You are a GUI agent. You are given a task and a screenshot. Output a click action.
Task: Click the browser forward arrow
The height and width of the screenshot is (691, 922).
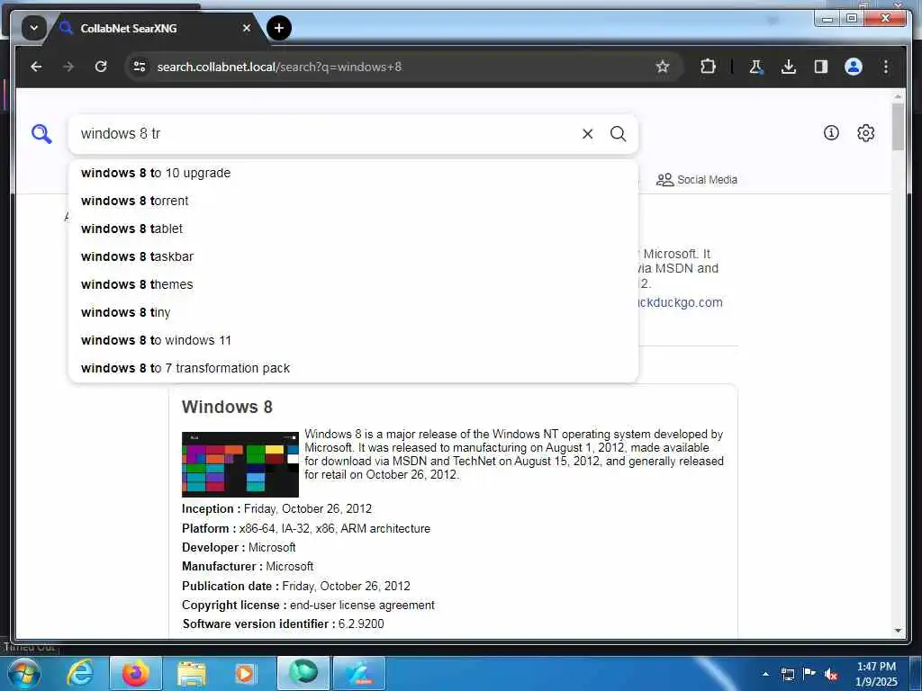[x=68, y=67]
